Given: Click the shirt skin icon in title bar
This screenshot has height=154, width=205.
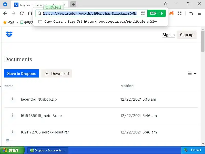Looking at the screenshot, I should 166,4.
